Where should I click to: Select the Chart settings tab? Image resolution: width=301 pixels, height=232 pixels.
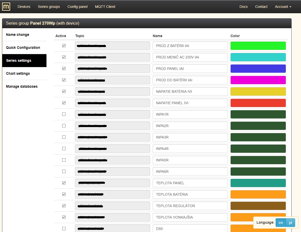(18, 73)
